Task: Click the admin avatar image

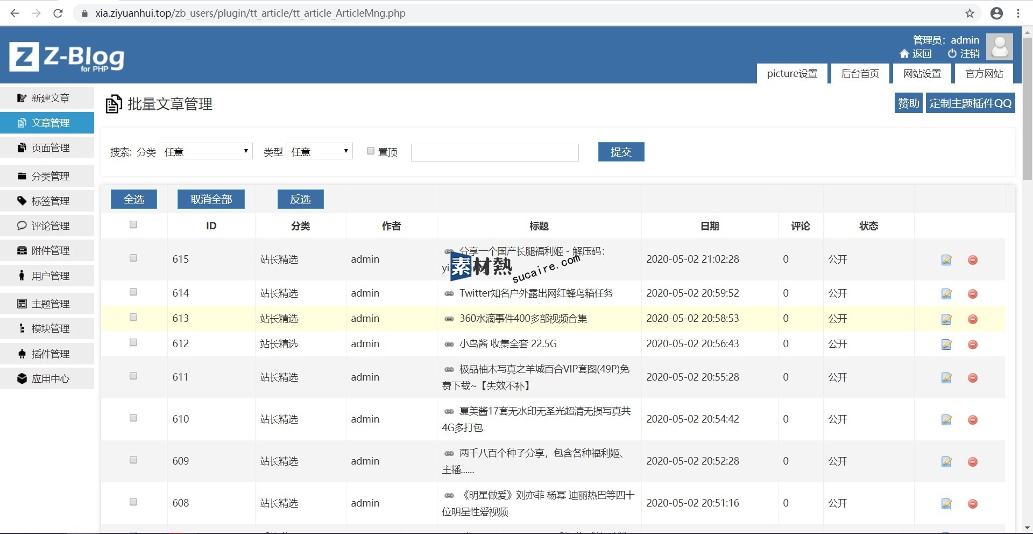Action: click(x=999, y=47)
